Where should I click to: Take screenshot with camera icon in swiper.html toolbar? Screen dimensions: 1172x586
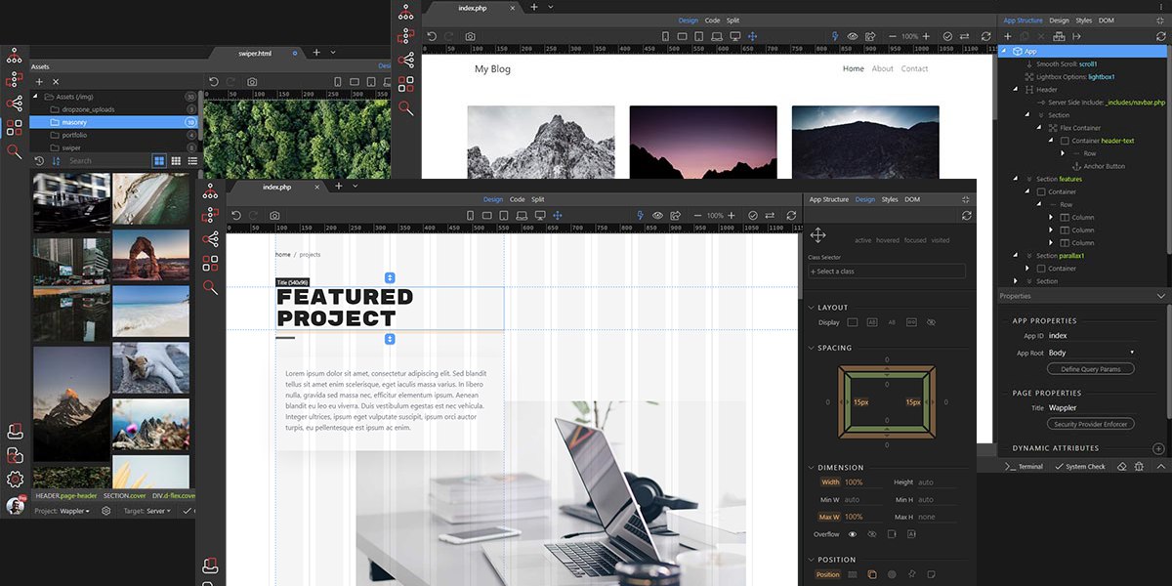point(252,82)
